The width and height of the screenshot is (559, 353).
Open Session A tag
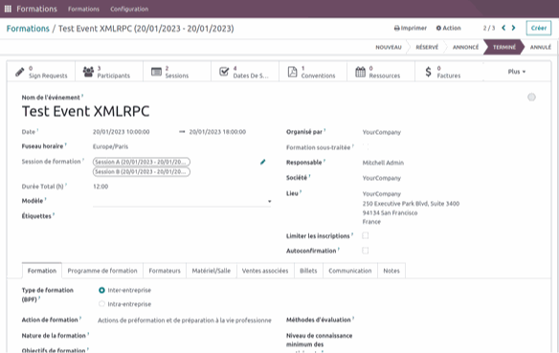pyautogui.click(x=142, y=162)
